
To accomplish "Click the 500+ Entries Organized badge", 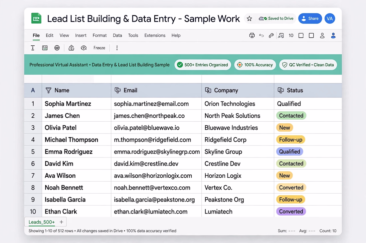I will pos(203,65).
